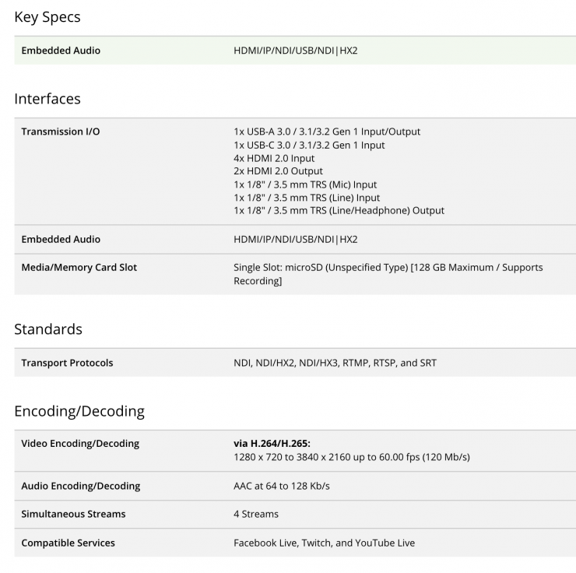This screenshot has height=573, width=576.
Task: Click the 4x HDMI 2.0 Input line
Action: coord(274,158)
